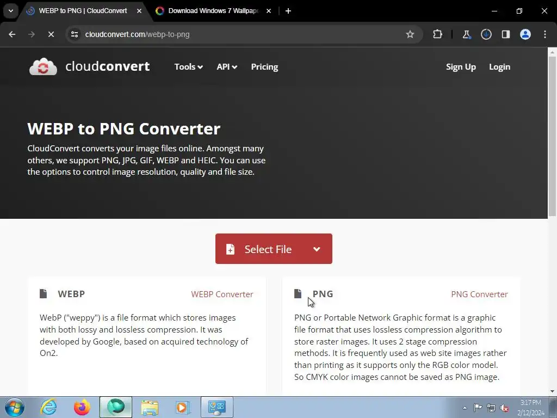This screenshot has width=557, height=418.
Task: Open the Chrome extensions puzzle icon
Action: tap(438, 34)
